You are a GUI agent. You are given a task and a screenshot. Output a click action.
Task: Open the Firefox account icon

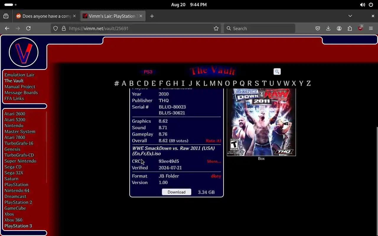339,28
